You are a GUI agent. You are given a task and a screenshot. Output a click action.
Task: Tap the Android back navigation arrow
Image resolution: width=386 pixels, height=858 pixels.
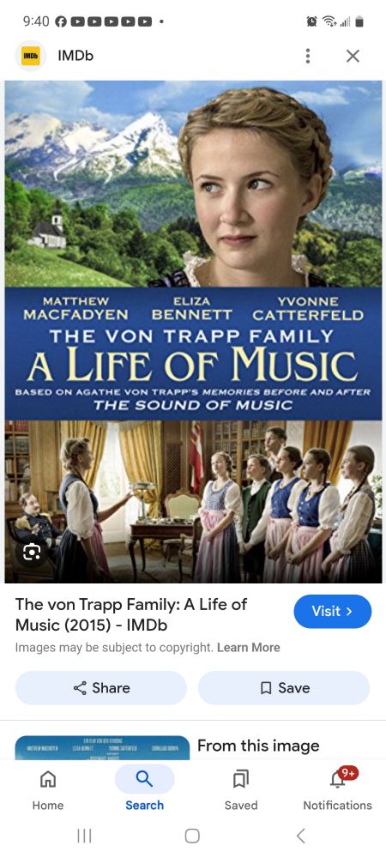301,836
